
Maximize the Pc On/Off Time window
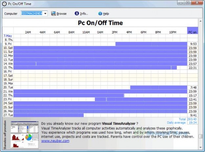[188, 3]
